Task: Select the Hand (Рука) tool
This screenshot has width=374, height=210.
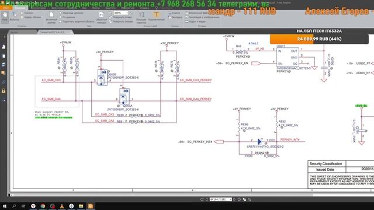Action: click(5, 17)
